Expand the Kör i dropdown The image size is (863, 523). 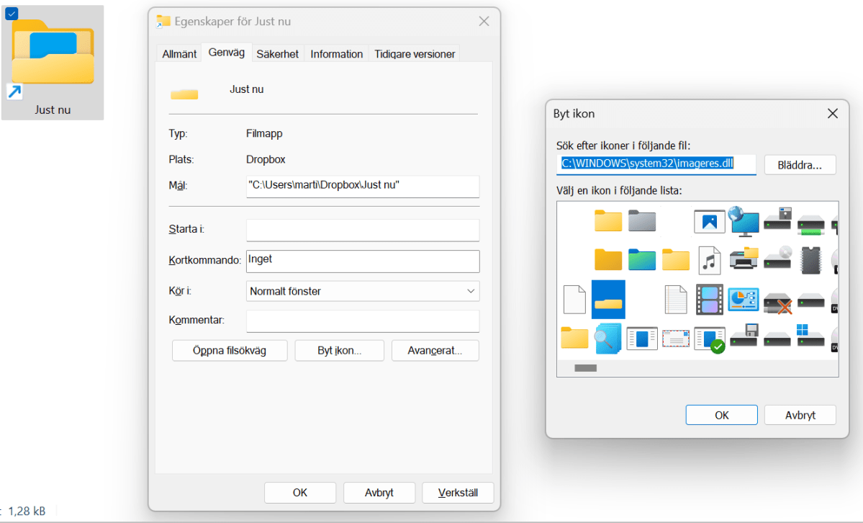point(363,291)
